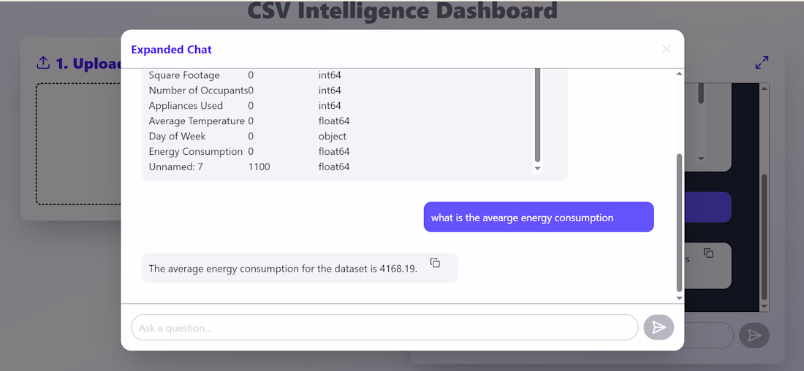Click the expand chat arrows icon
The image size is (804, 371).
click(762, 63)
